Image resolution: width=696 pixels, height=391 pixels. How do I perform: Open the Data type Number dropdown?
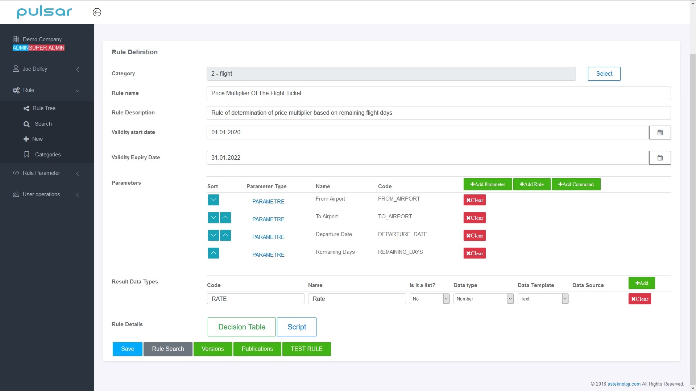pos(483,299)
